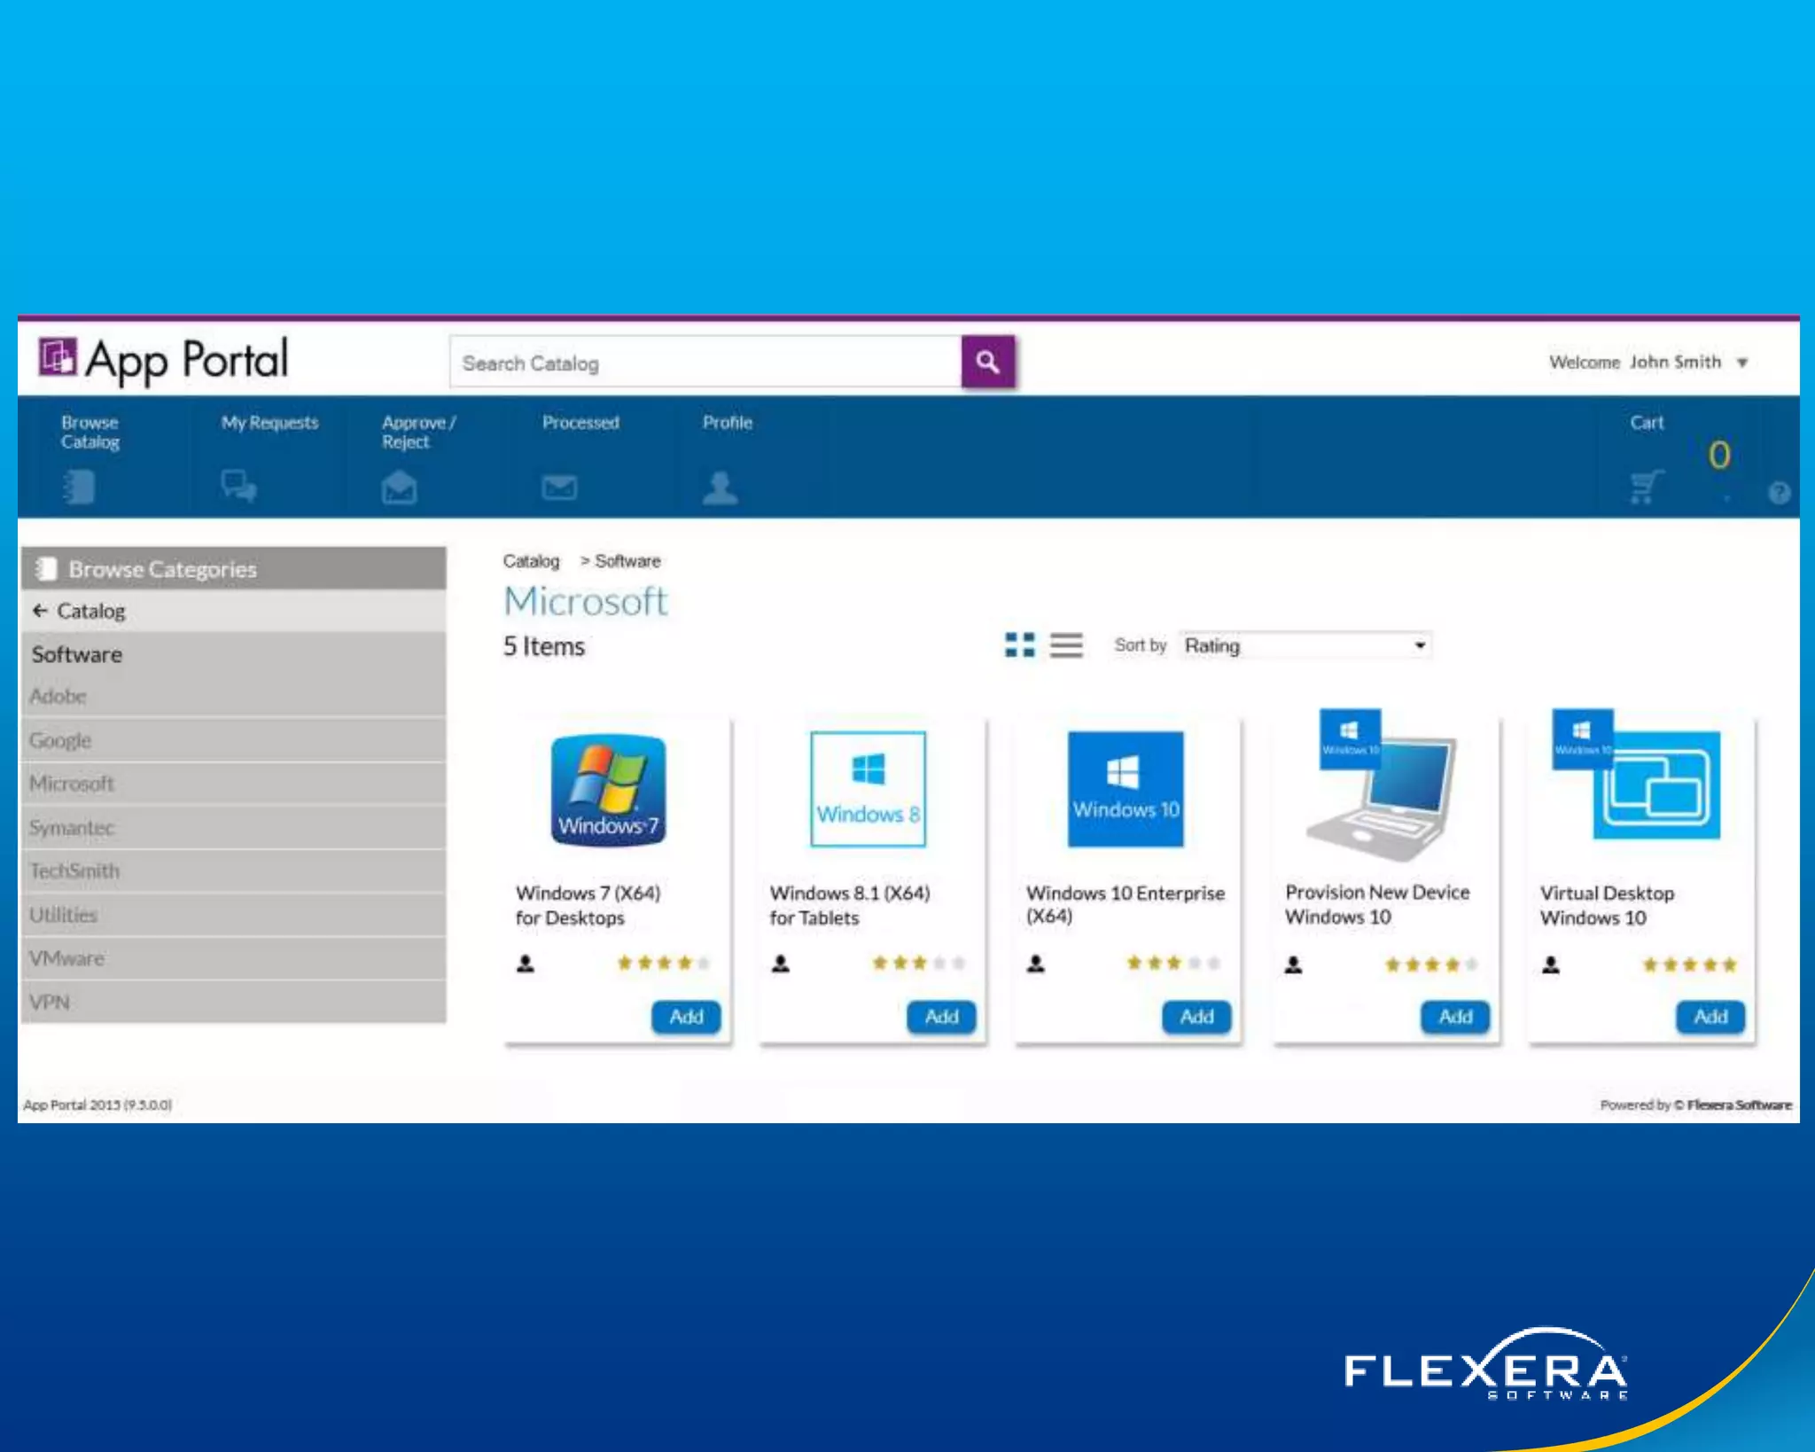Screen dimensions: 1815x1452
Task: Click the Catalog breadcrumb link
Action: coord(531,561)
